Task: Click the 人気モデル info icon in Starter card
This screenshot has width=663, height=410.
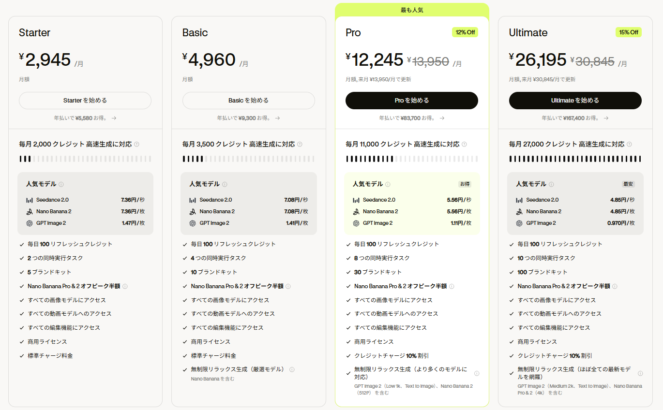Action: pos(61,184)
